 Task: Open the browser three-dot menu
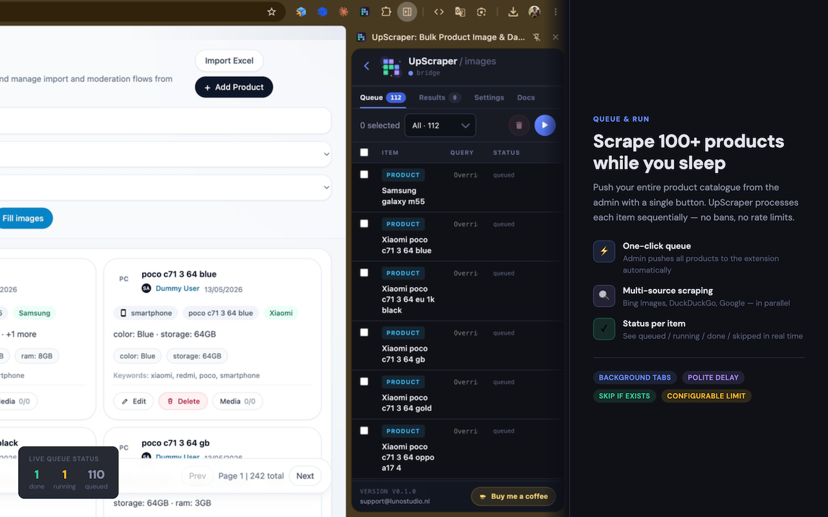coord(556,12)
